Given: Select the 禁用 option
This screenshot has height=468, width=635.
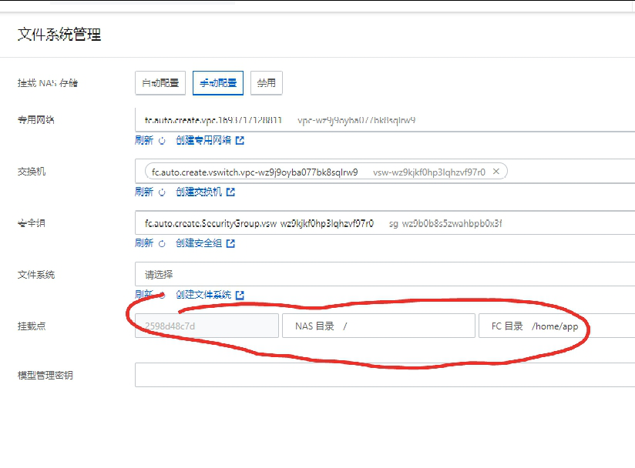Looking at the screenshot, I should tap(266, 83).
